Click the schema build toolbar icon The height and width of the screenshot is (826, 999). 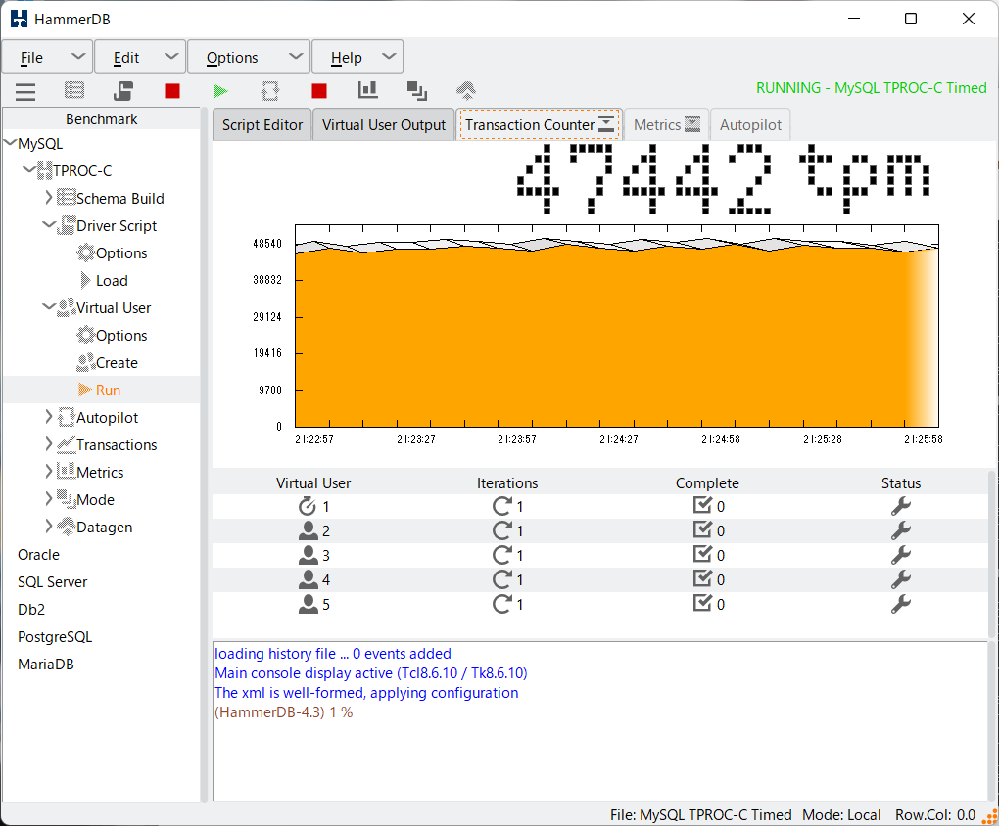(x=73, y=91)
